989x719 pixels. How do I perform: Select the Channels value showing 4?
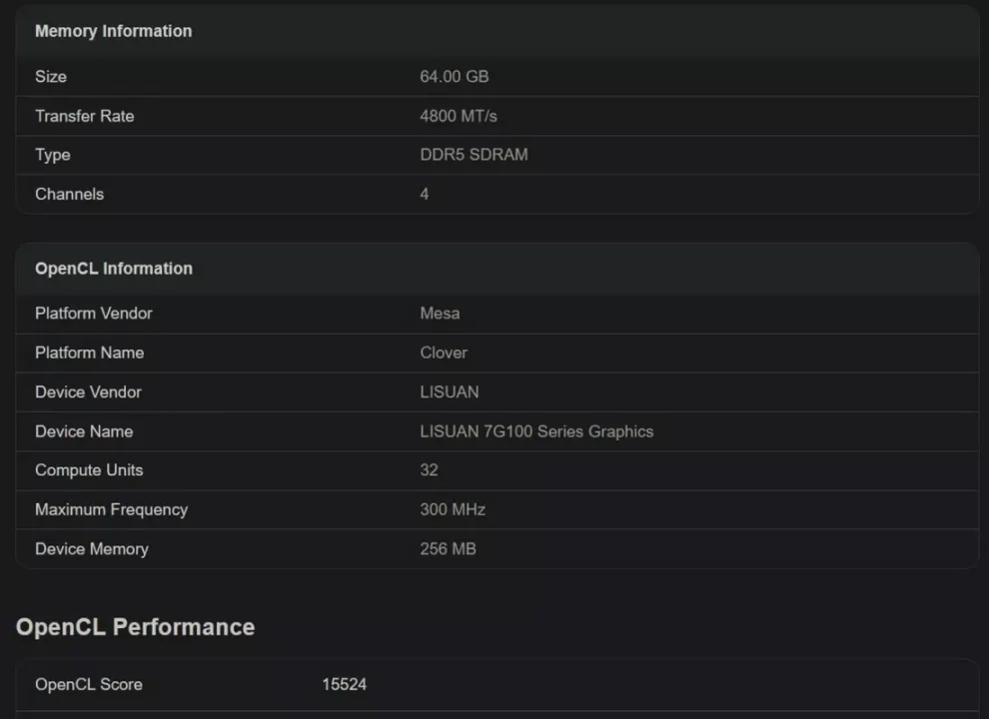(x=424, y=194)
